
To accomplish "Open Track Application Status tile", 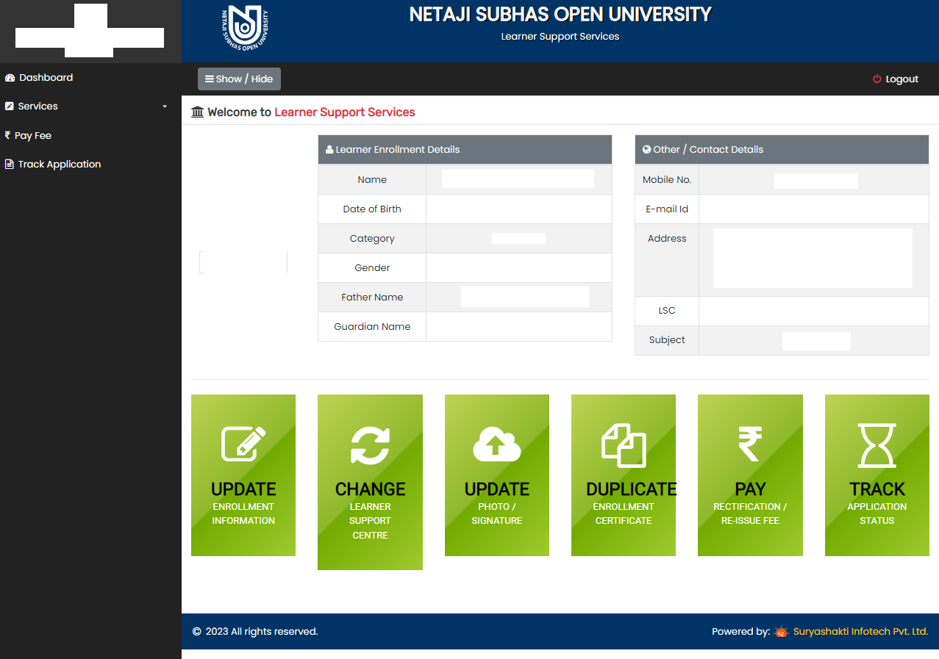I will [877, 475].
